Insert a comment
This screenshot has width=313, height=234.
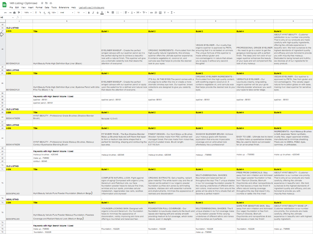click(156, 13)
